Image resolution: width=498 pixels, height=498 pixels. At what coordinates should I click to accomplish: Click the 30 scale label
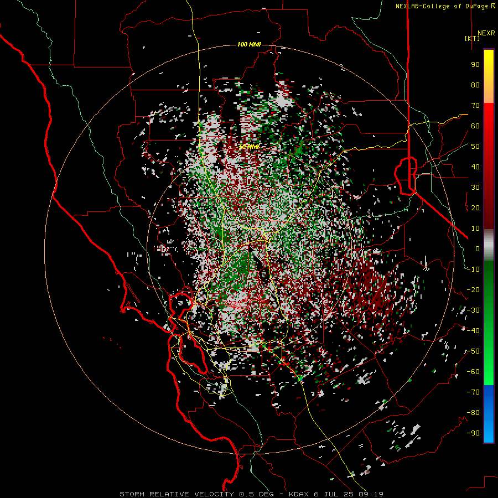click(x=475, y=188)
